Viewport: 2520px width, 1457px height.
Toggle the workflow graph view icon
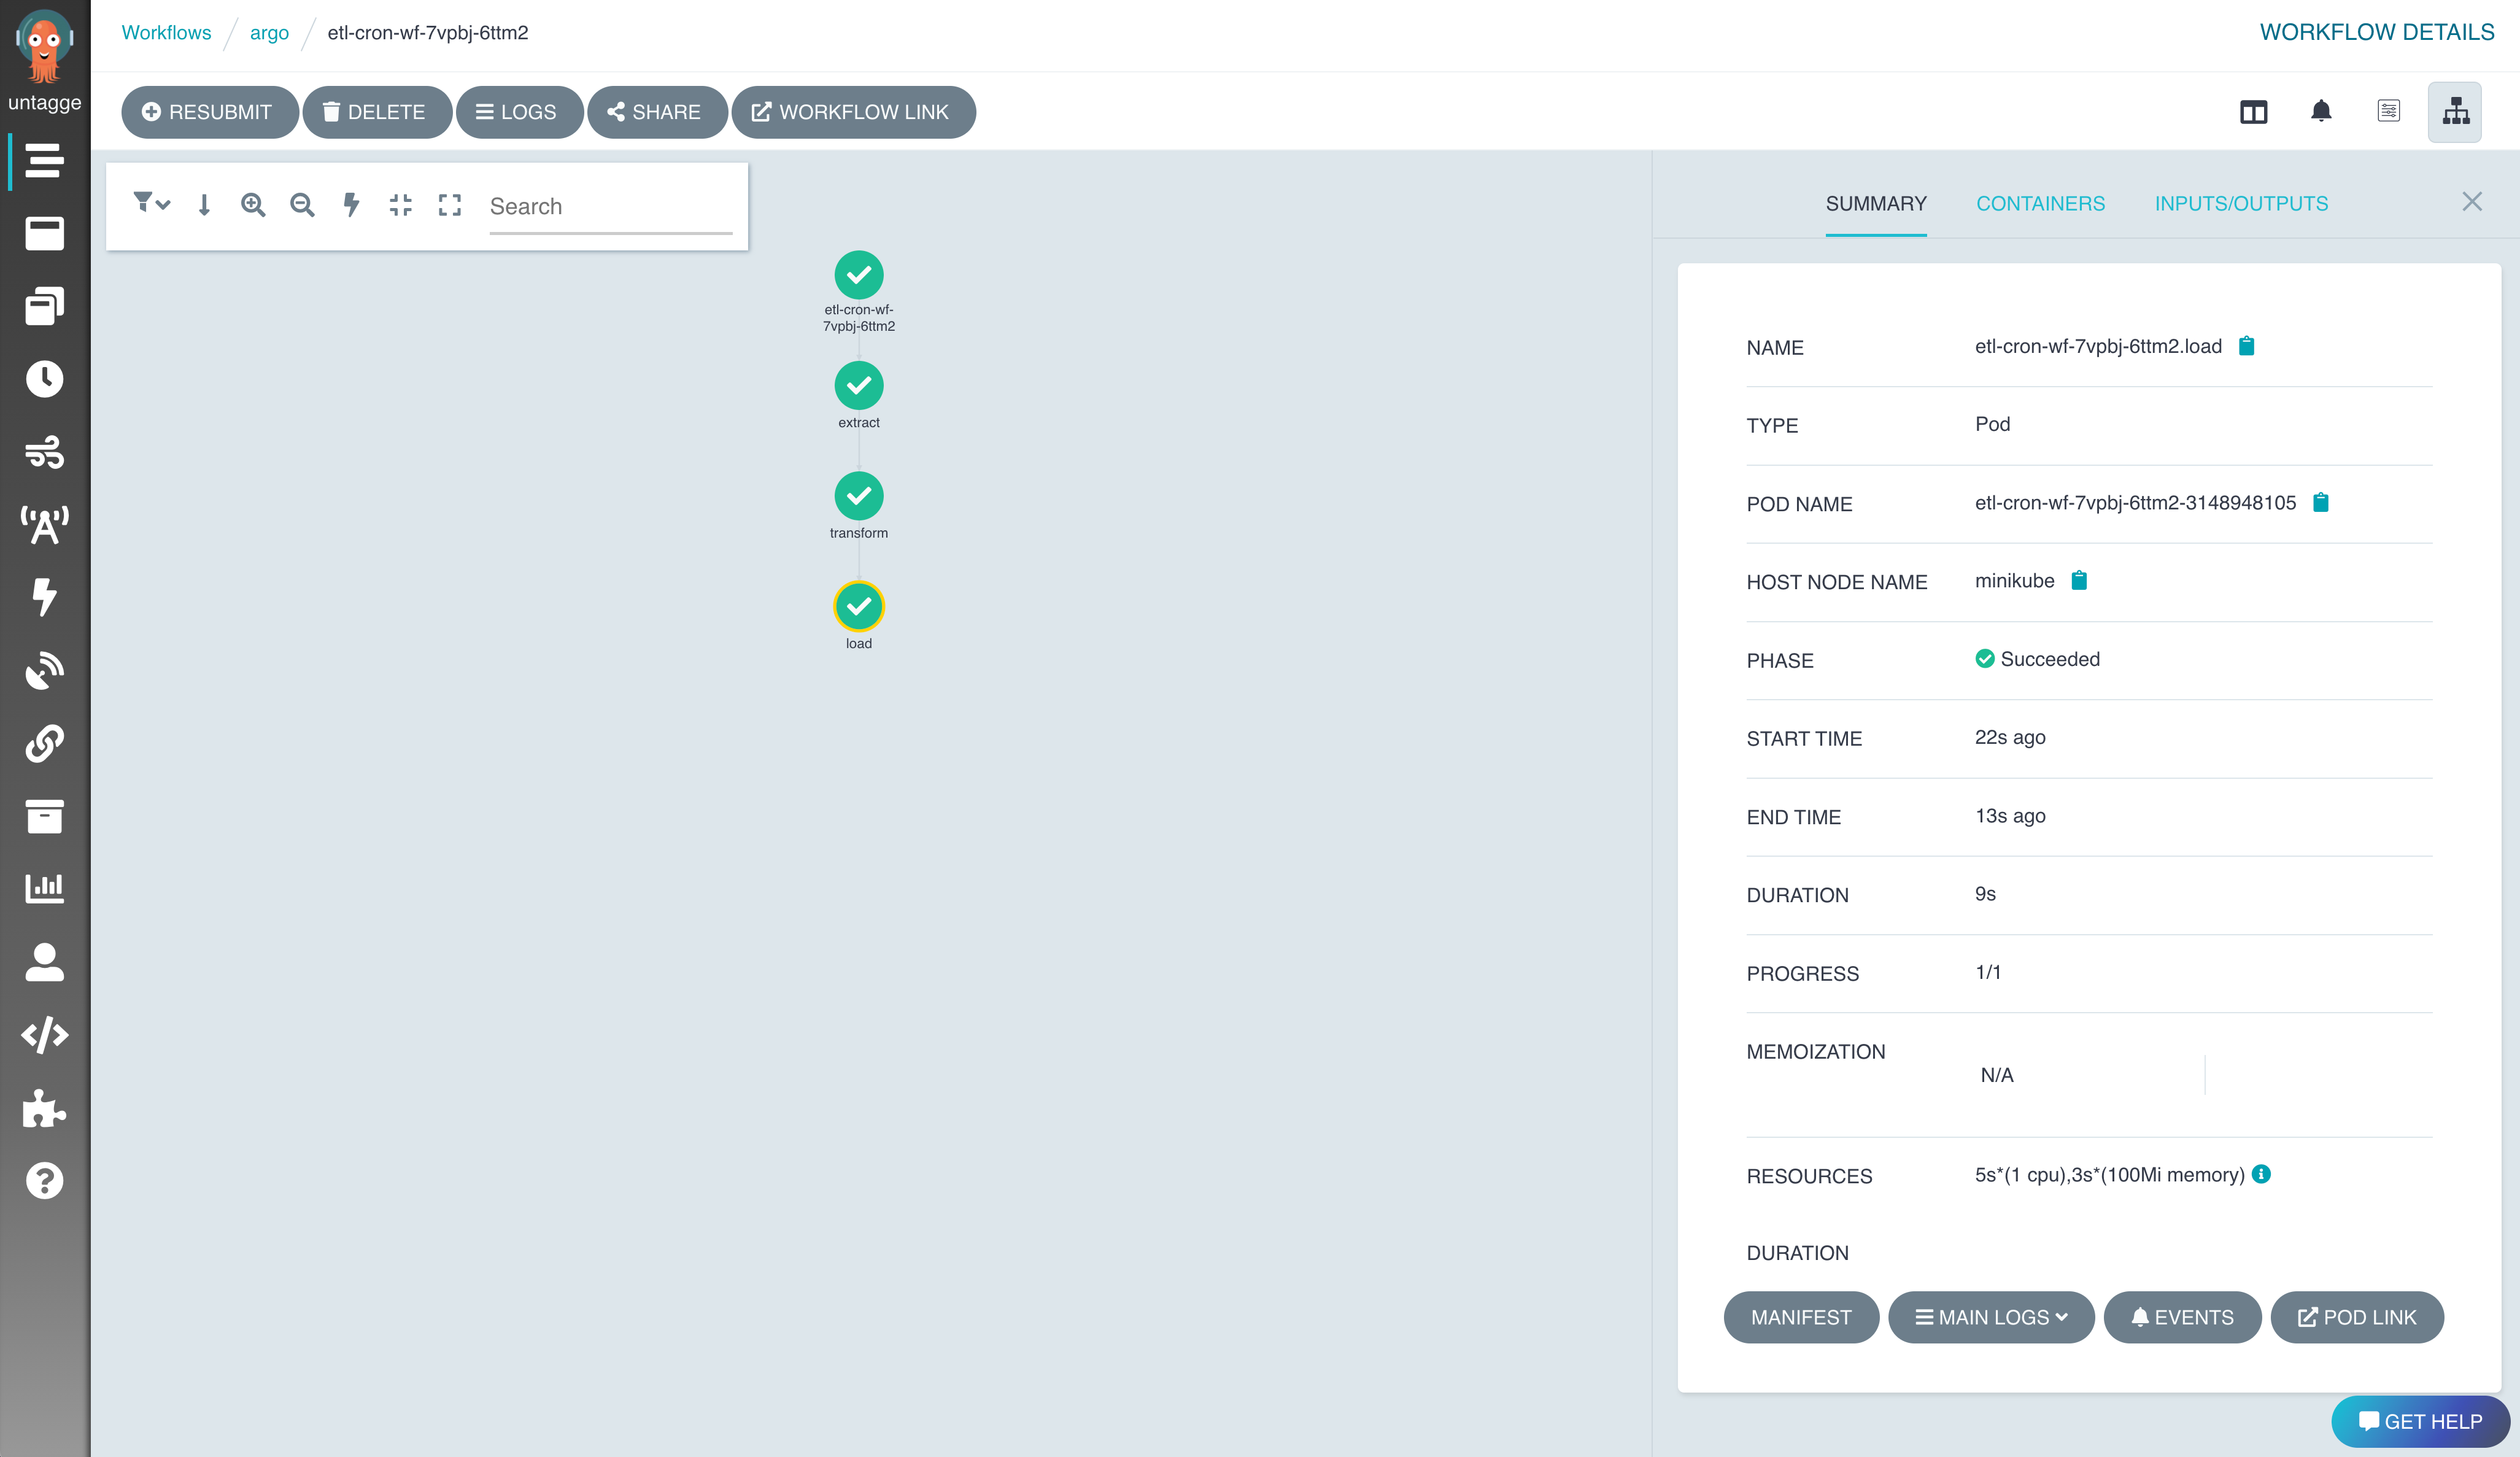point(2455,111)
